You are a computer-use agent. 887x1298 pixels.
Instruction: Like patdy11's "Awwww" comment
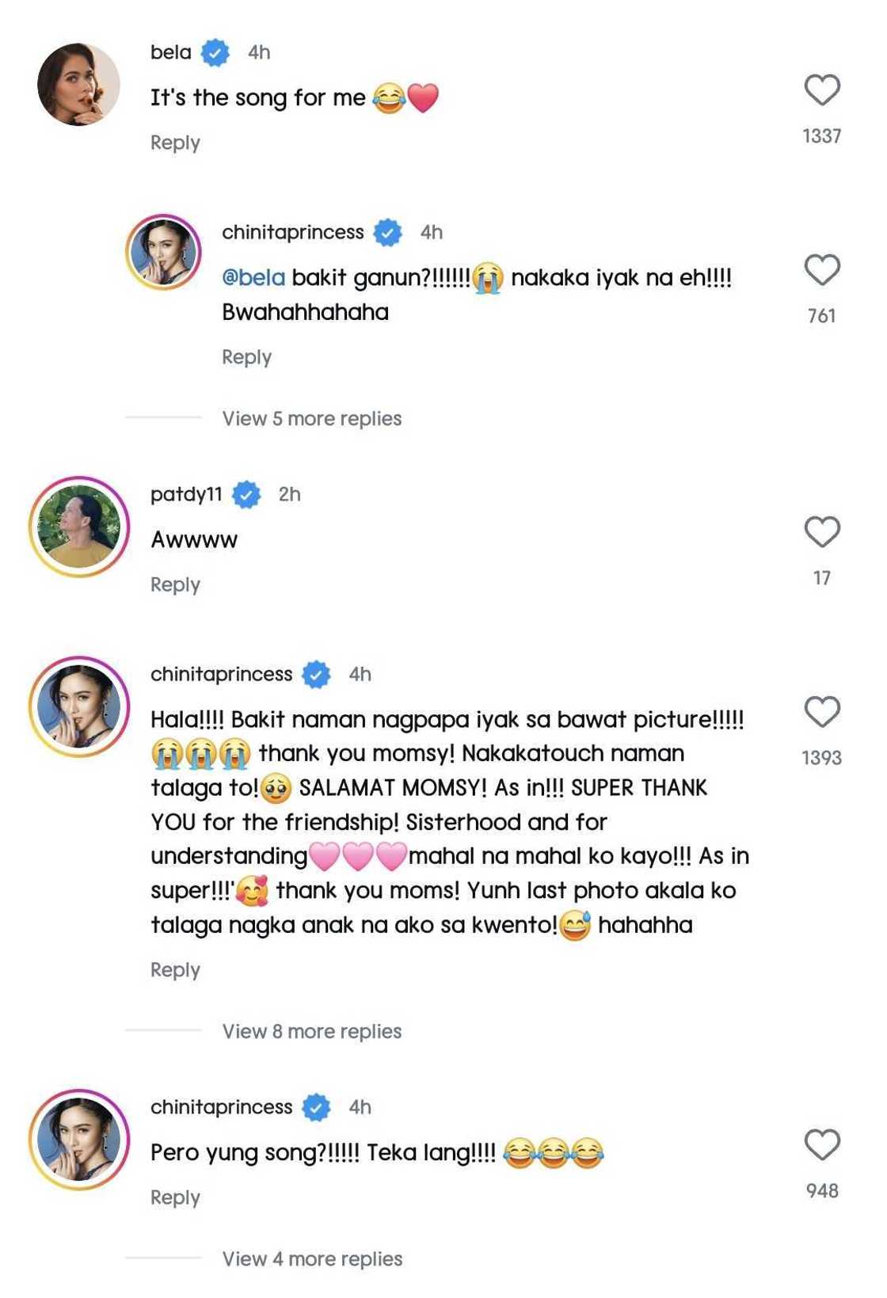click(822, 531)
